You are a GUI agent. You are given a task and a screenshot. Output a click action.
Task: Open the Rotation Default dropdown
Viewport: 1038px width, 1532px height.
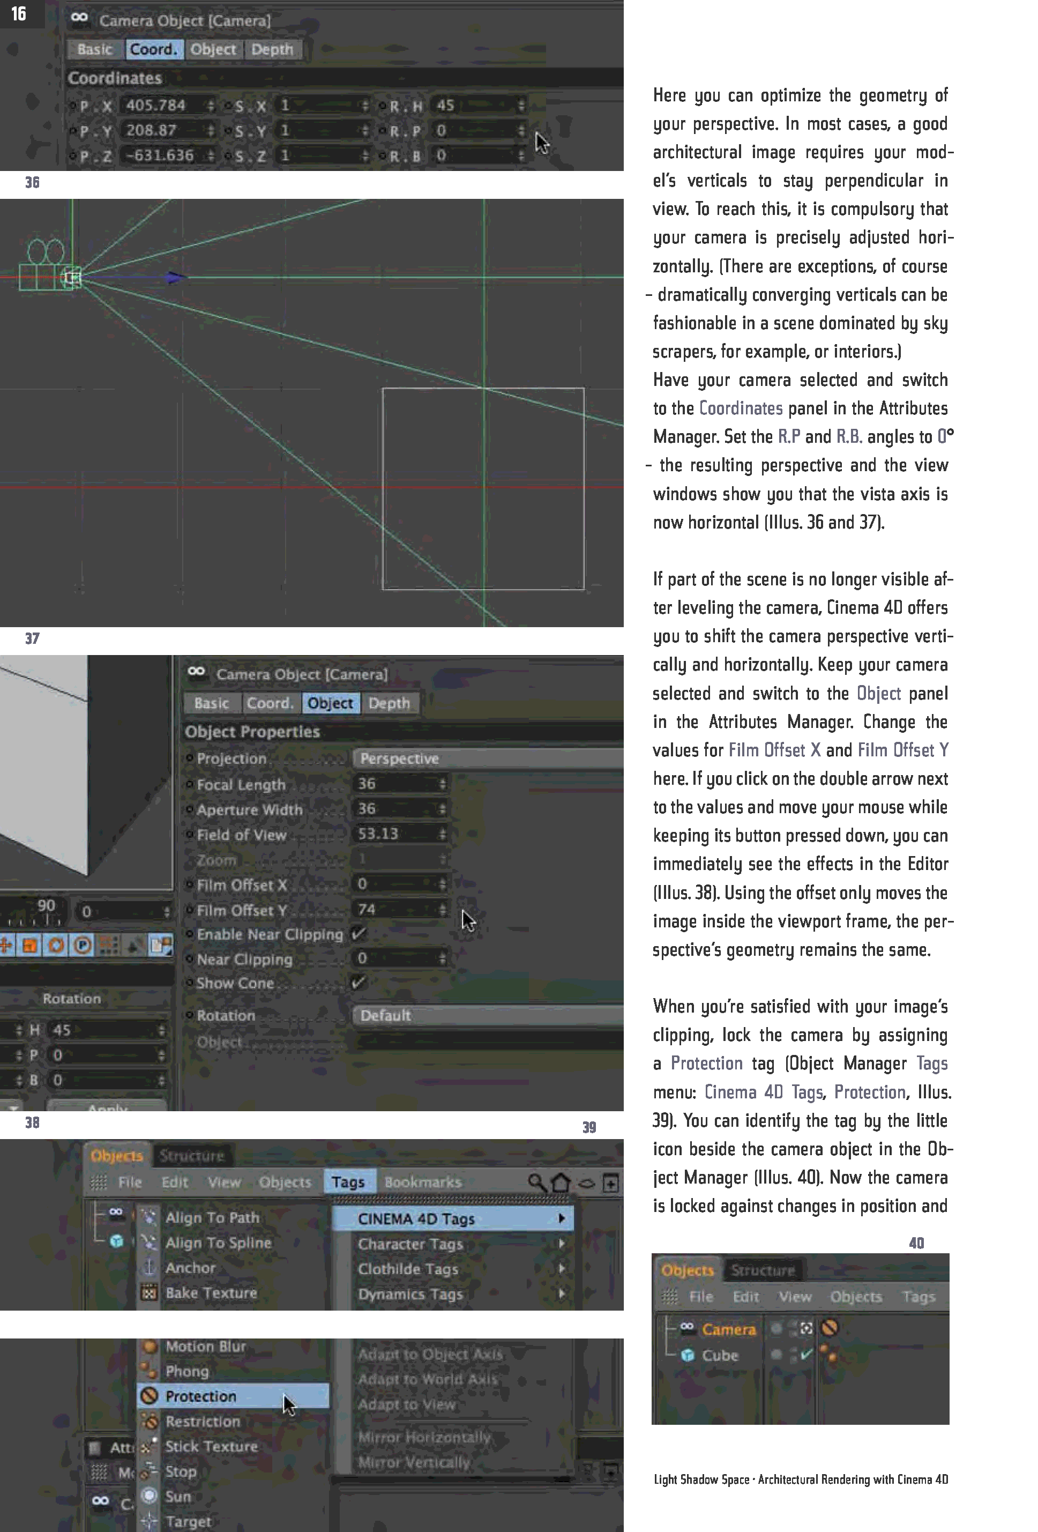tap(488, 1015)
